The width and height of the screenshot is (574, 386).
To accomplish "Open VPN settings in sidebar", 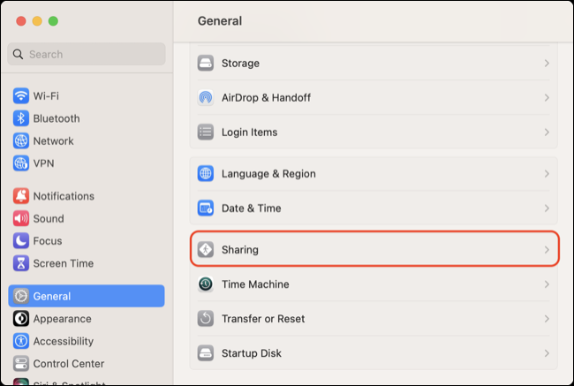I will coord(44,163).
